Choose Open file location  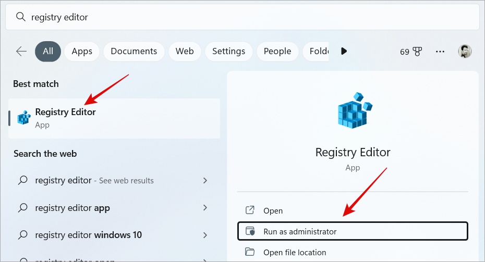pos(353,253)
